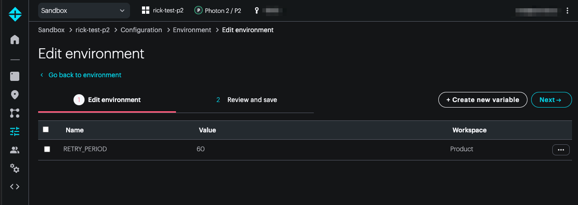The width and height of the screenshot is (578, 205).
Task: Open the team members sidebar icon
Action: pyautogui.click(x=15, y=150)
